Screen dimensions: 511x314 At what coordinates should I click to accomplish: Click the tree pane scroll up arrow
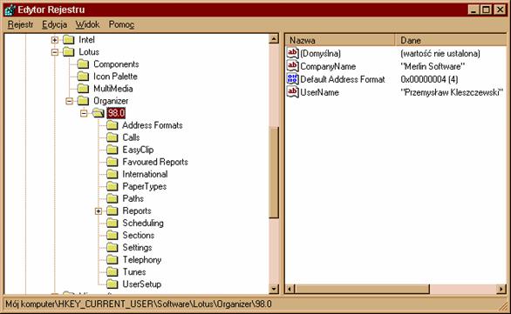(x=274, y=39)
